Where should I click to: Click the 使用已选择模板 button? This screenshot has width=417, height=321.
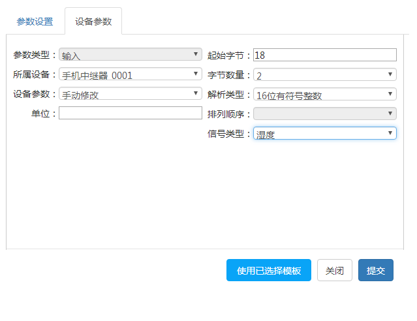click(269, 270)
